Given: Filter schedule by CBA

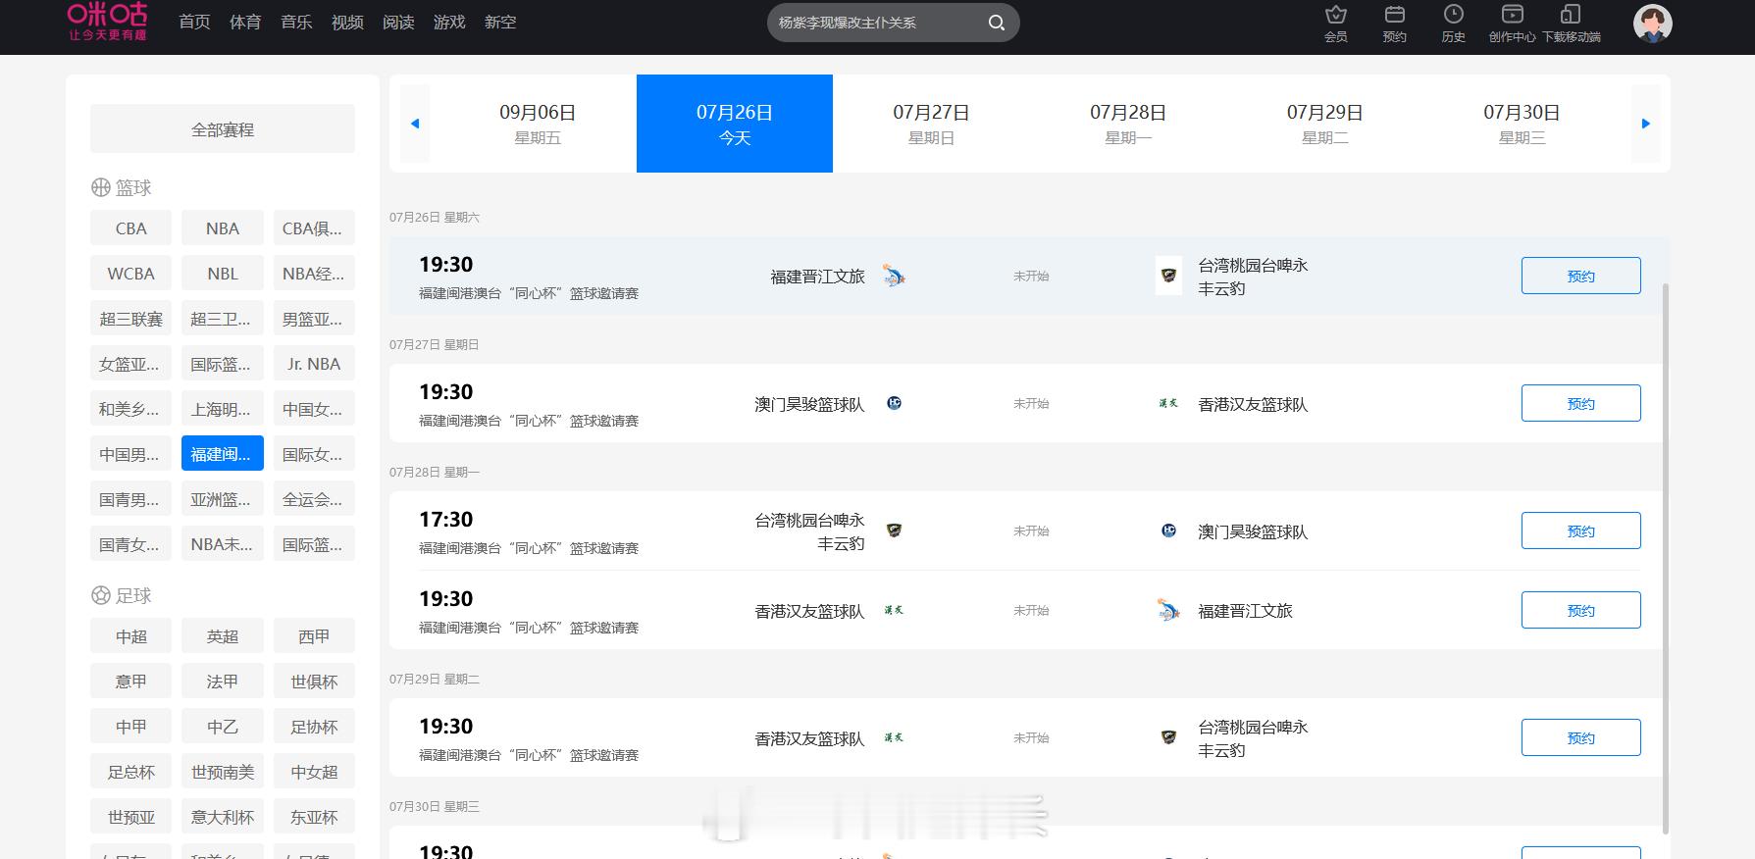Looking at the screenshot, I should [130, 227].
